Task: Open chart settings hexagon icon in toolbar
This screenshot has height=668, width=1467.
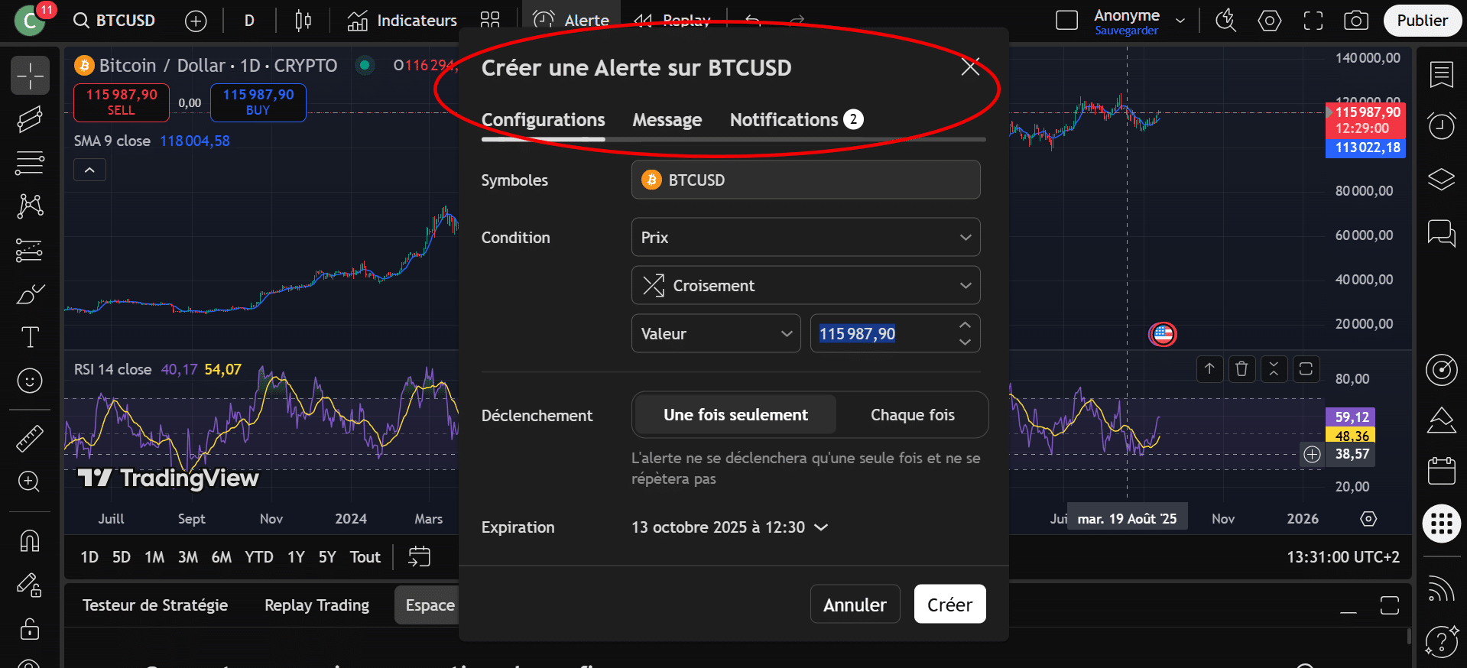Action: [x=1269, y=21]
